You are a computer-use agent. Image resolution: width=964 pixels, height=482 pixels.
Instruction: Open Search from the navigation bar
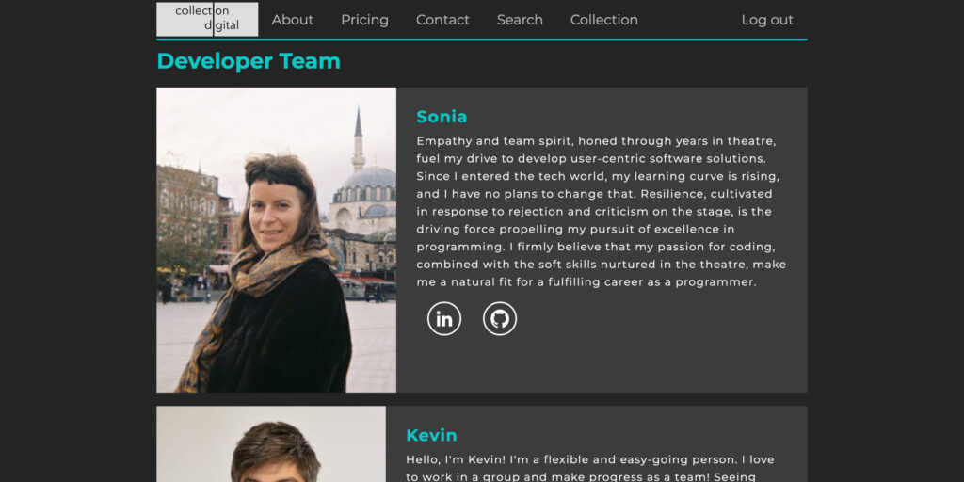tap(520, 20)
